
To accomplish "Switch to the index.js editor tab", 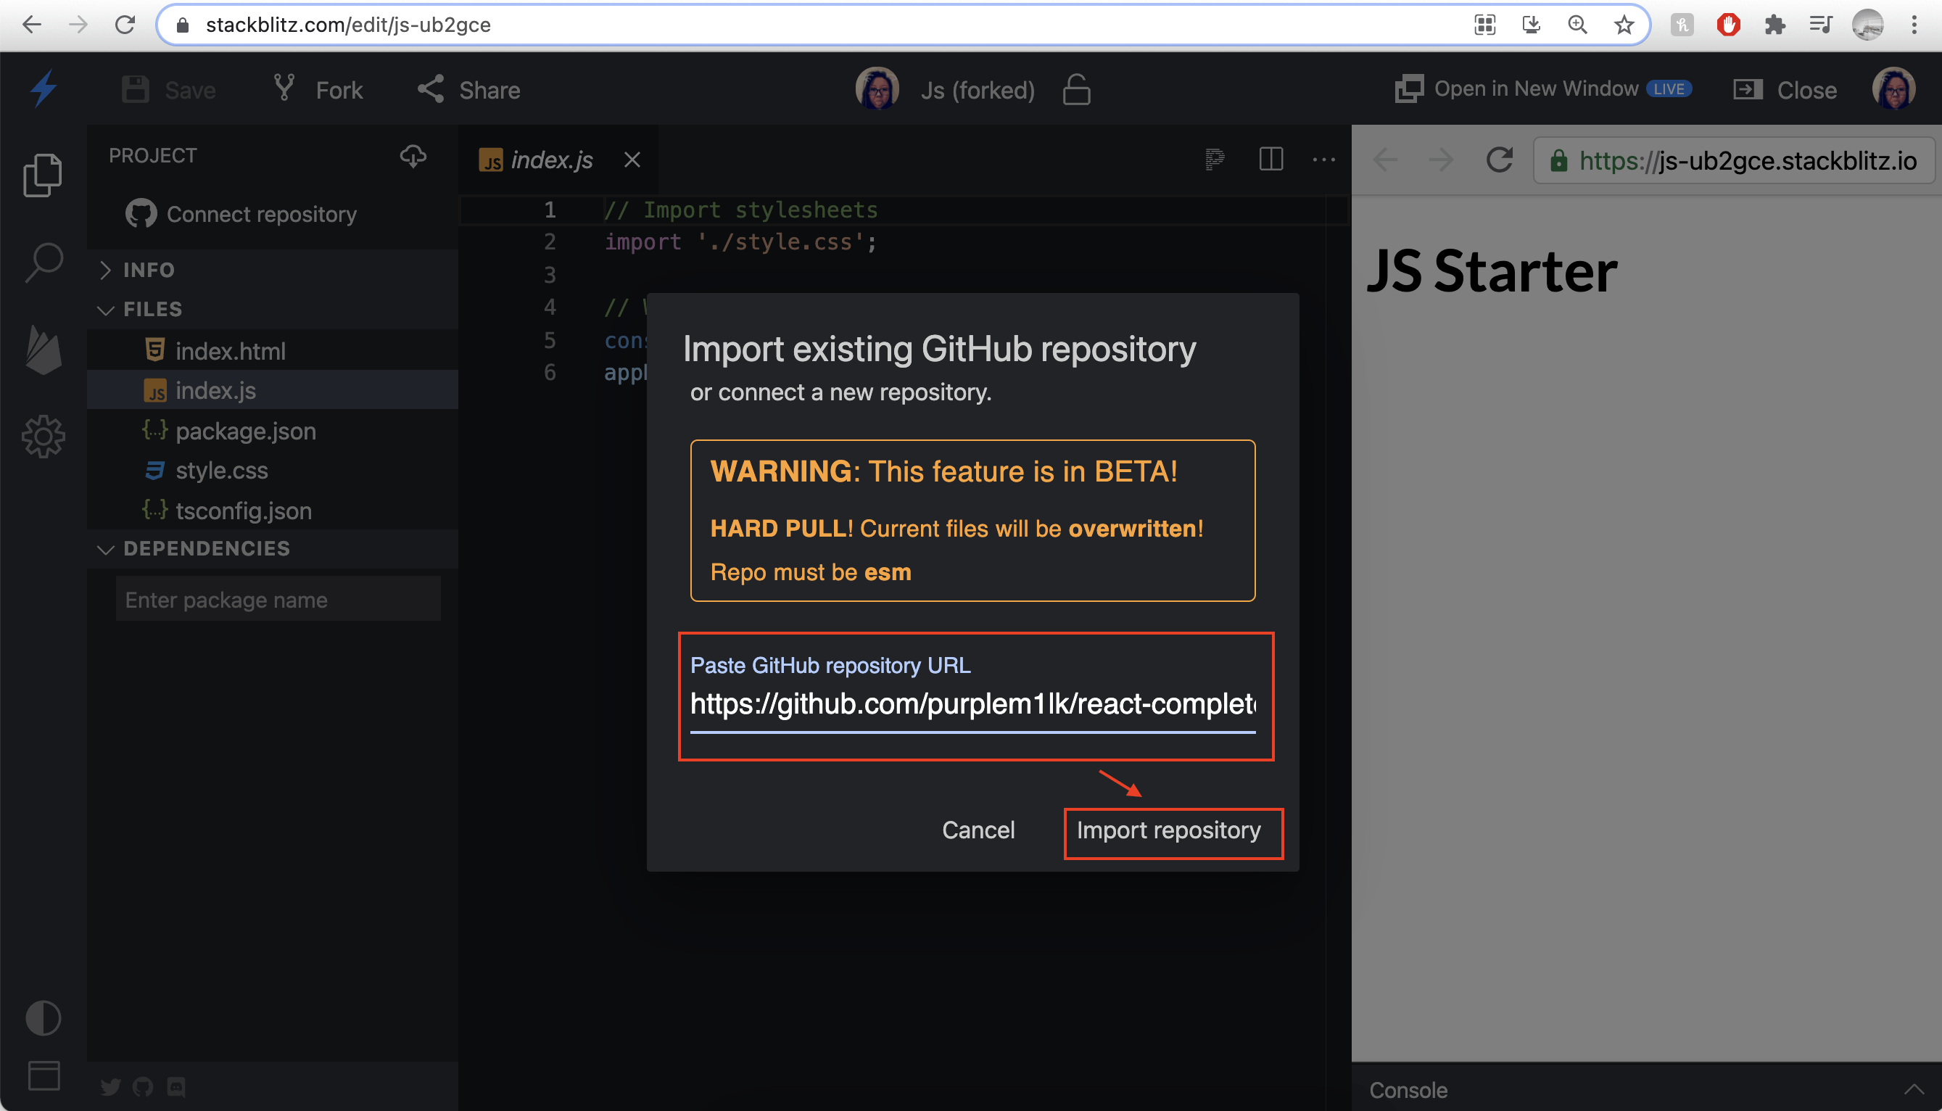I will [x=550, y=160].
